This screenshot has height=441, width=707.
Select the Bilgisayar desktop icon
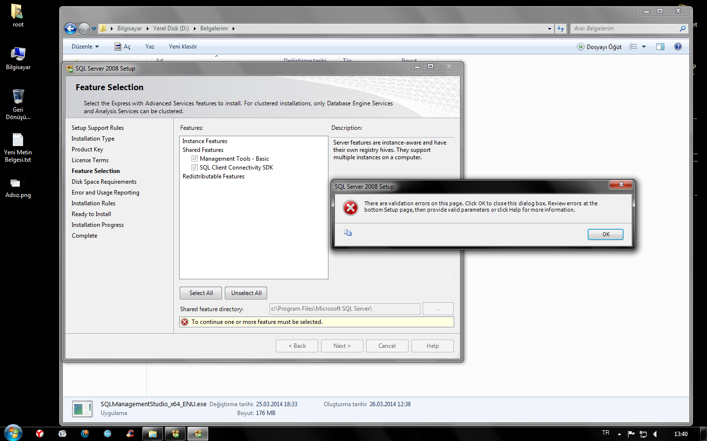(x=18, y=58)
